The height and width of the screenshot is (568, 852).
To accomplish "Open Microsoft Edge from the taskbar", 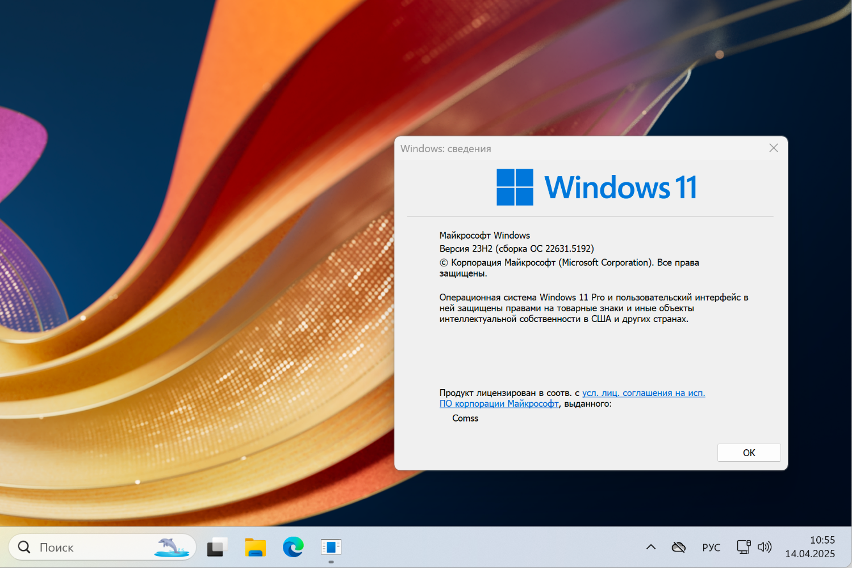I will pyautogui.click(x=293, y=547).
